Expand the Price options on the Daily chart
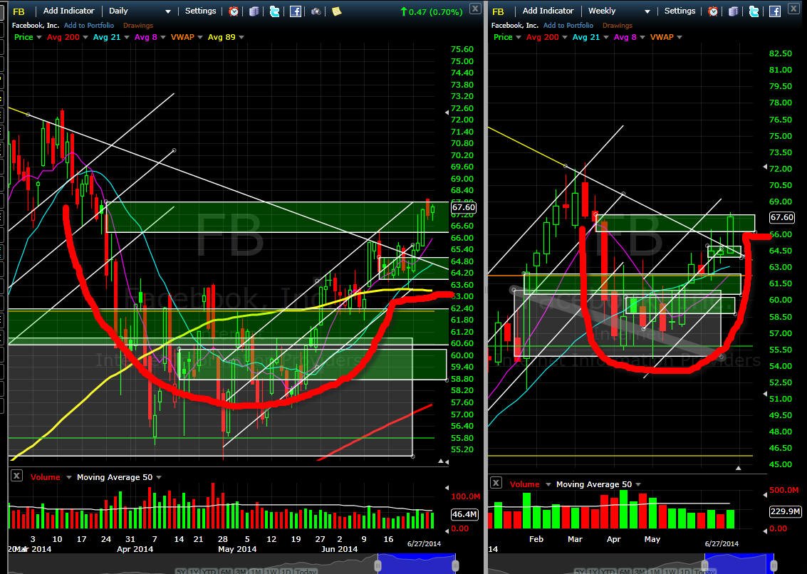Image resolution: width=807 pixels, height=574 pixels. (38, 37)
